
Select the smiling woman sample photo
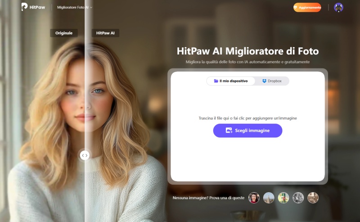tap(254, 198)
